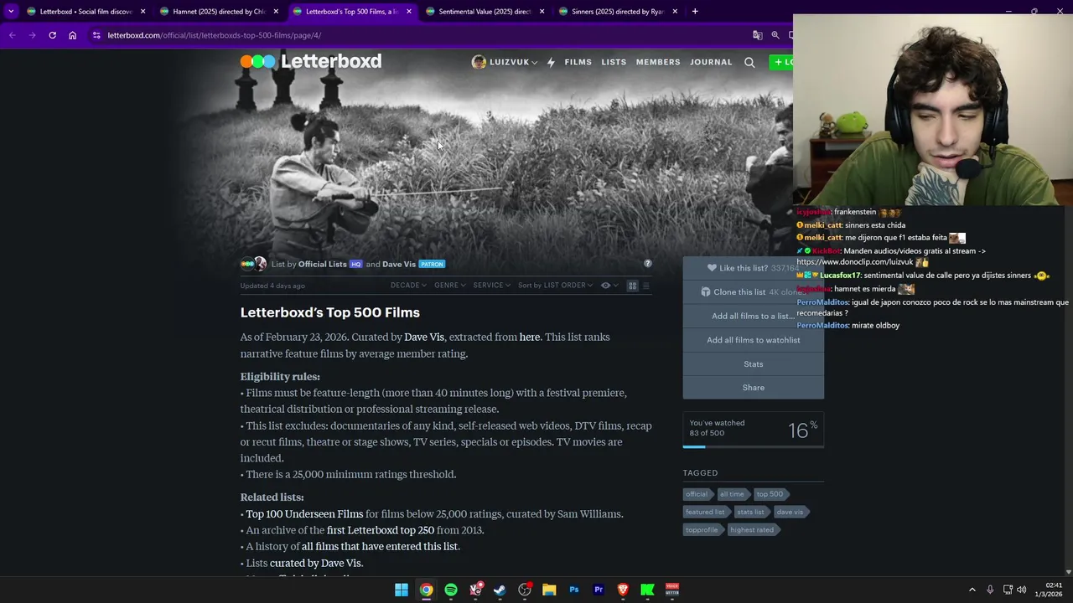Click the address bar URL field
The height and width of the screenshot is (603, 1073).
[419, 35]
